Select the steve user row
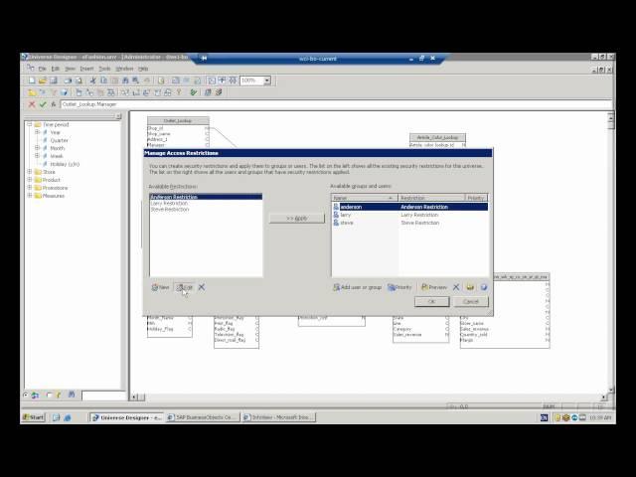Viewport: 636px width, 477px height. [409, 223]
